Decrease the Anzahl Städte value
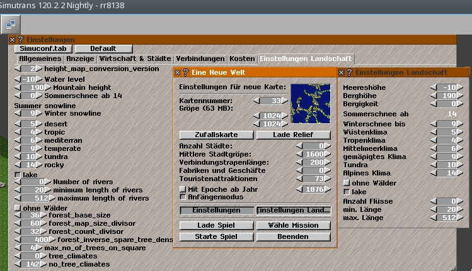This screenshot has height=271, width=472. tap(299, 146)
